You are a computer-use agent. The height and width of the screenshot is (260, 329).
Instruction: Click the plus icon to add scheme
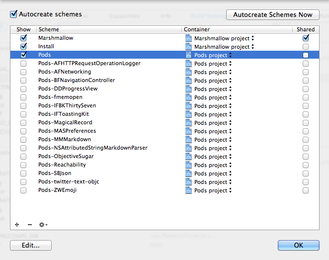coord(17,225)
